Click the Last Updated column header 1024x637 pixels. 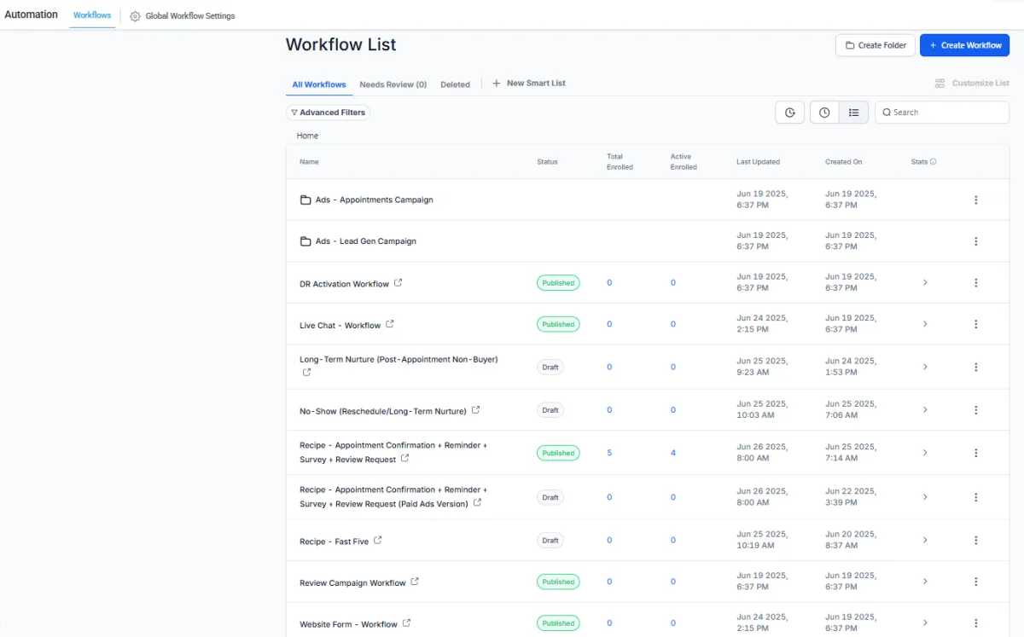pos(759,162)
